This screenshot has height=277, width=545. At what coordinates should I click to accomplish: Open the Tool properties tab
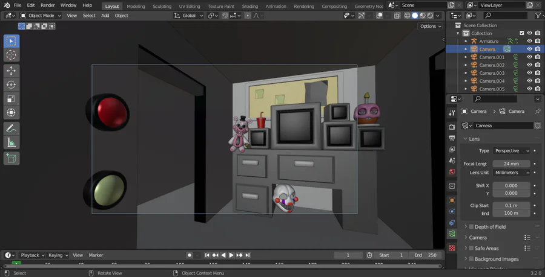tap(452, 113)
